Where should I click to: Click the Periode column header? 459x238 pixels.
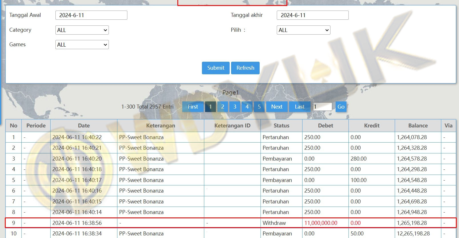[36, 125]
